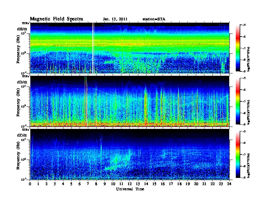This screenshot has width=273, height=211.
Task: Click the color bar beside dZ/dt panel
Action: (238, 154)
